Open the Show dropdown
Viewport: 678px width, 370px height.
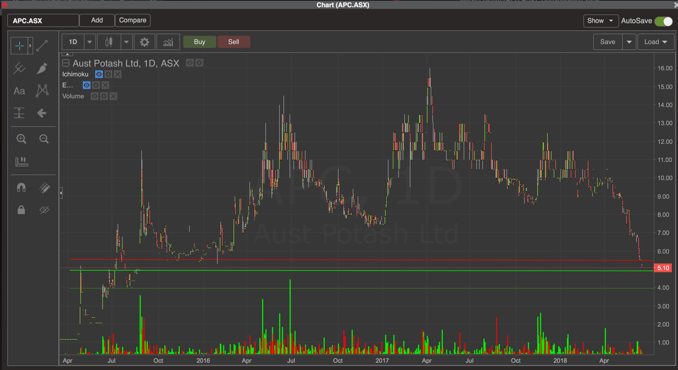[601, 21]
